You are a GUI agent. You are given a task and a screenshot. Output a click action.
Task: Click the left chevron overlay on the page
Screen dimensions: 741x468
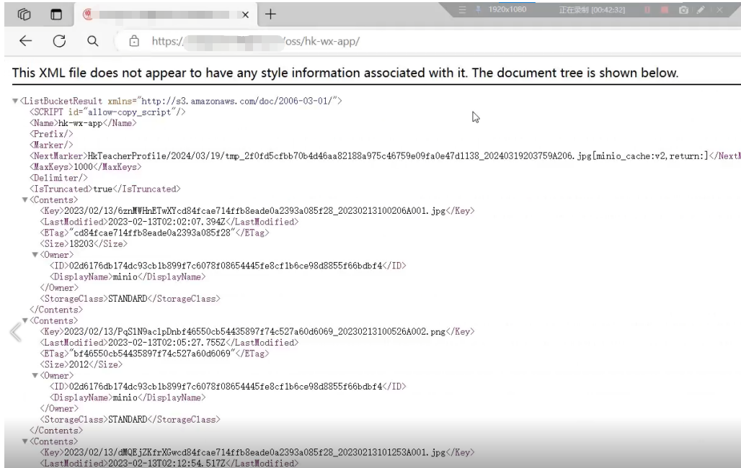(14, 331)
